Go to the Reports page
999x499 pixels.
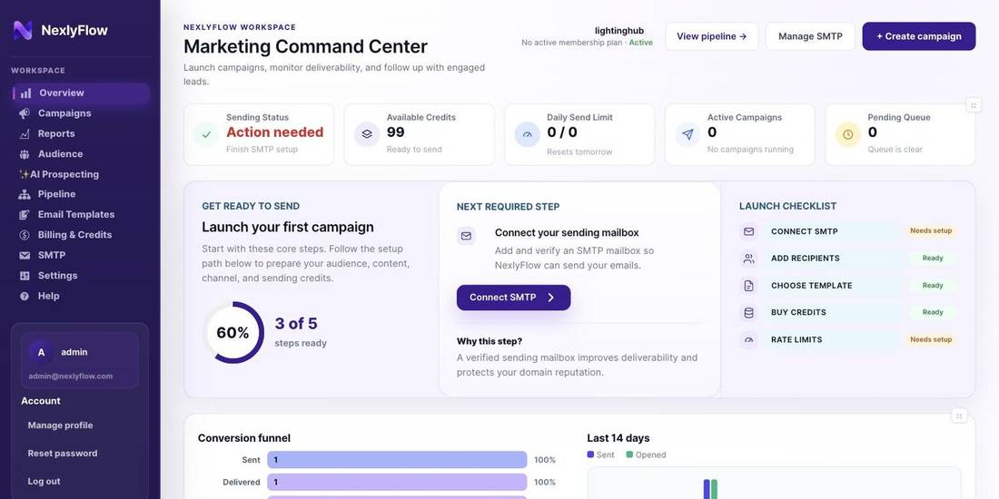[81, 133]
